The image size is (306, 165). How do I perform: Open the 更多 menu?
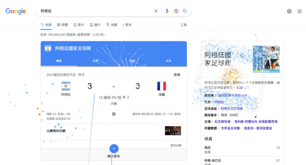127,25
